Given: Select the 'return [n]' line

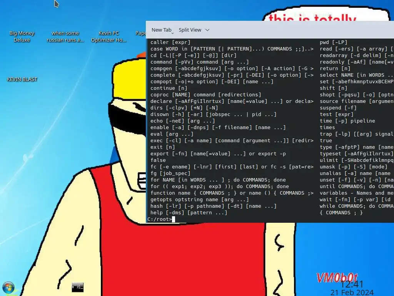Looking at the screenshot, I should click(335, 69).
